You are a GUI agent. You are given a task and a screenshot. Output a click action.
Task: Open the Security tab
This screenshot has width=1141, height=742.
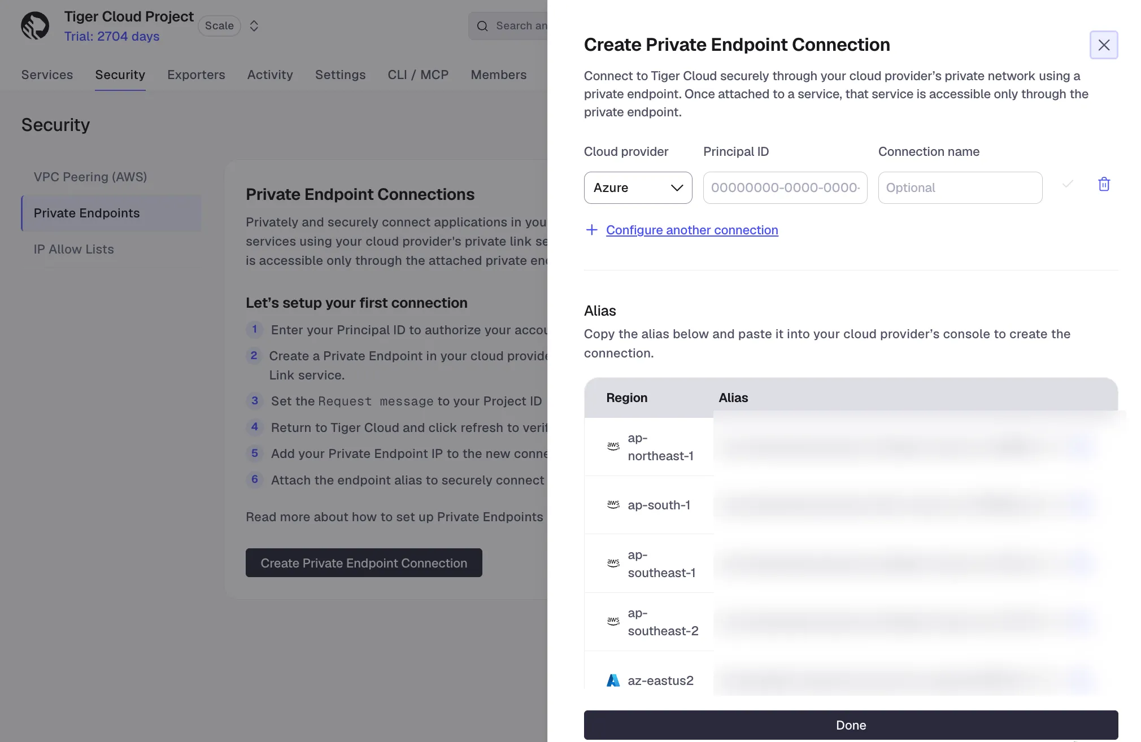coord(120,75)
